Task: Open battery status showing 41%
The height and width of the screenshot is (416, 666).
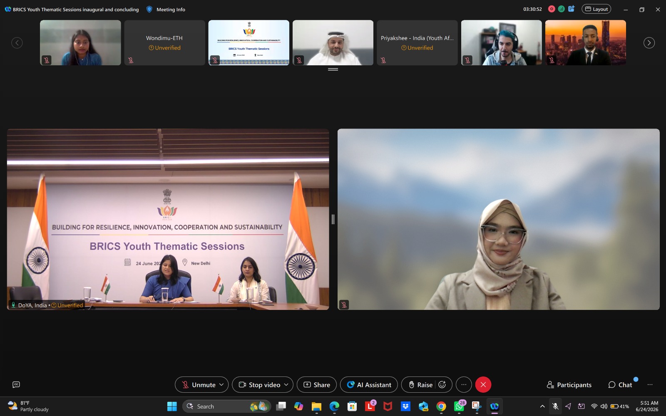Action: click(x=620, y=406)
